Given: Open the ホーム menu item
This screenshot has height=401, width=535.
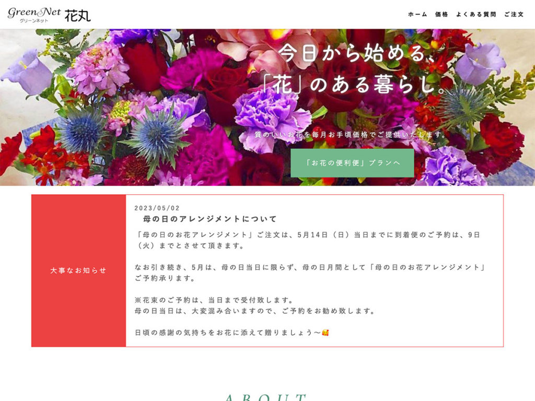Looking at the screenshot, I should pos(417,15).
